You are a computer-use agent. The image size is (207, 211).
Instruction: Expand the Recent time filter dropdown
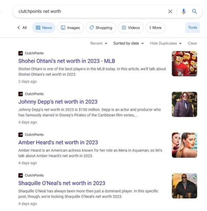tap(99, 43)
